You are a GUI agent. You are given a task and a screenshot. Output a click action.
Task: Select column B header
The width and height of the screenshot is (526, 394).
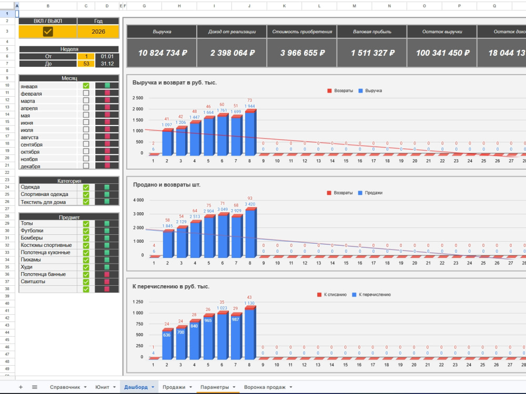pos(48,6)
